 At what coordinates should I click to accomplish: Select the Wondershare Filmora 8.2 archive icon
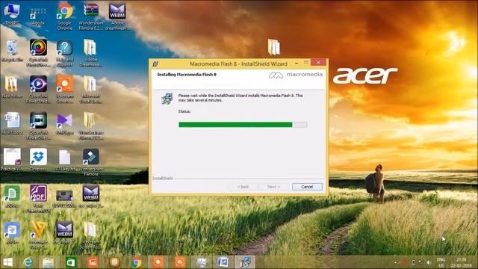click(x=91, y=16)
